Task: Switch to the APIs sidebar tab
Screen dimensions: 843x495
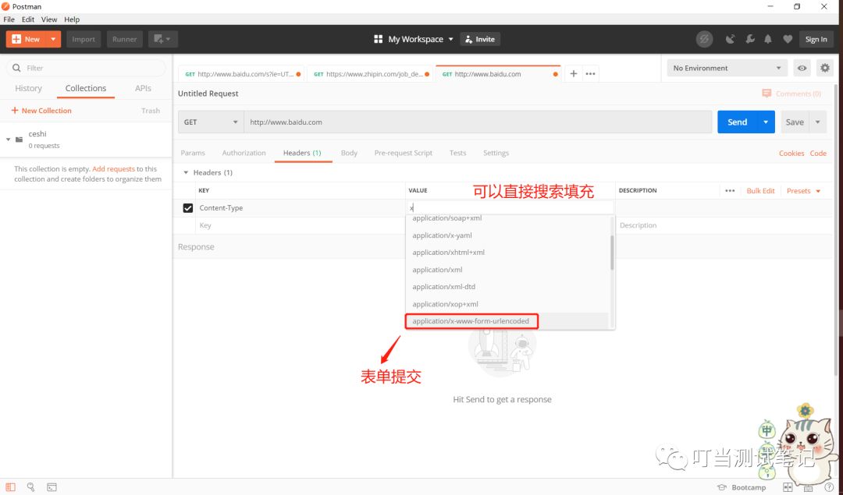Action: pos(143,88)
